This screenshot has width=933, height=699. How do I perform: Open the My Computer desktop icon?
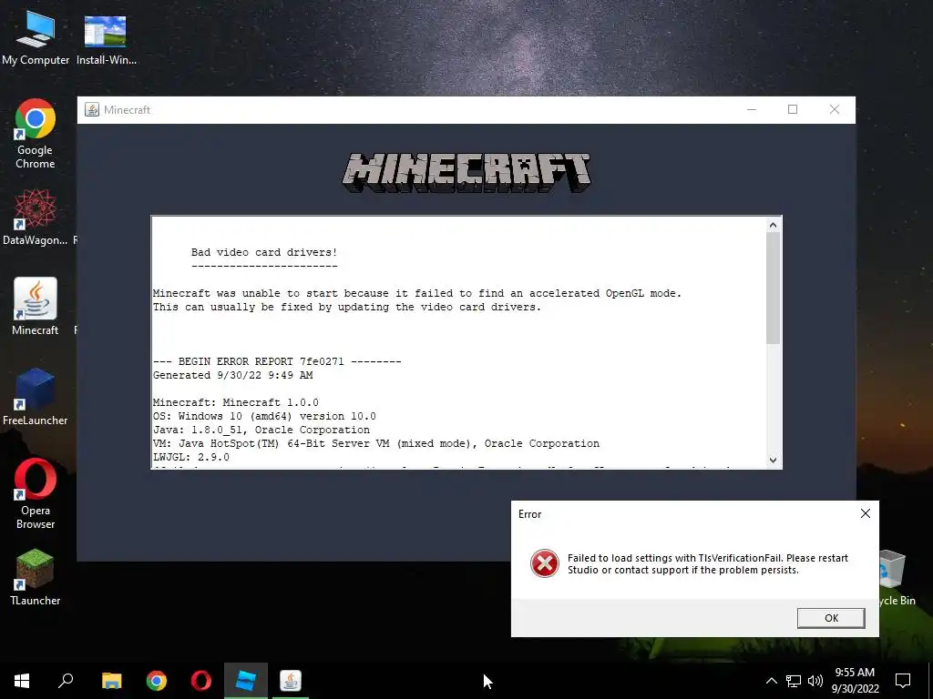coord(36,38)
